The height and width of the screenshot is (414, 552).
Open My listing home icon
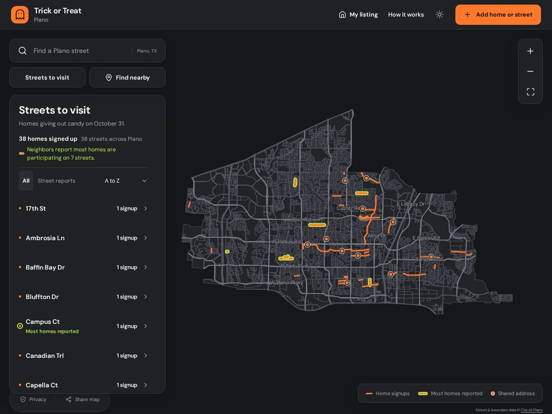[342, 14]
